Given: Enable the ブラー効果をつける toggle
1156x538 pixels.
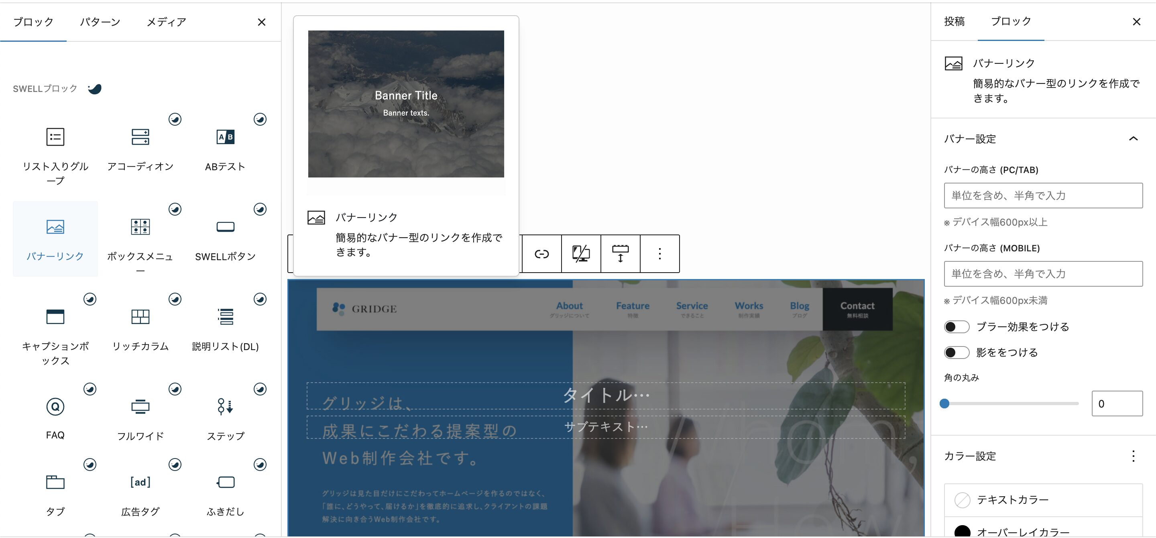Looking at the screenshot, I should tap(956, 327).
